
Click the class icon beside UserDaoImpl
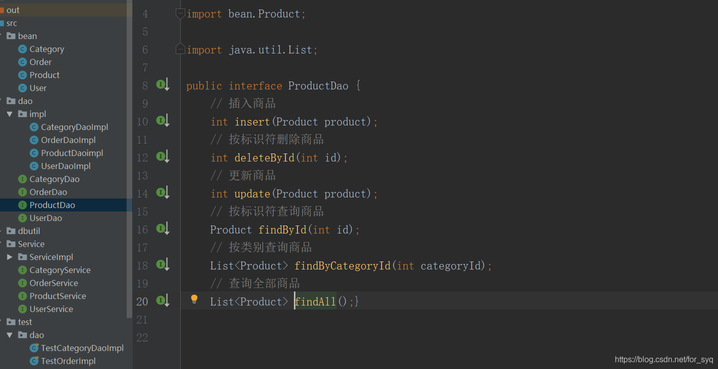(x=34, y=166)
